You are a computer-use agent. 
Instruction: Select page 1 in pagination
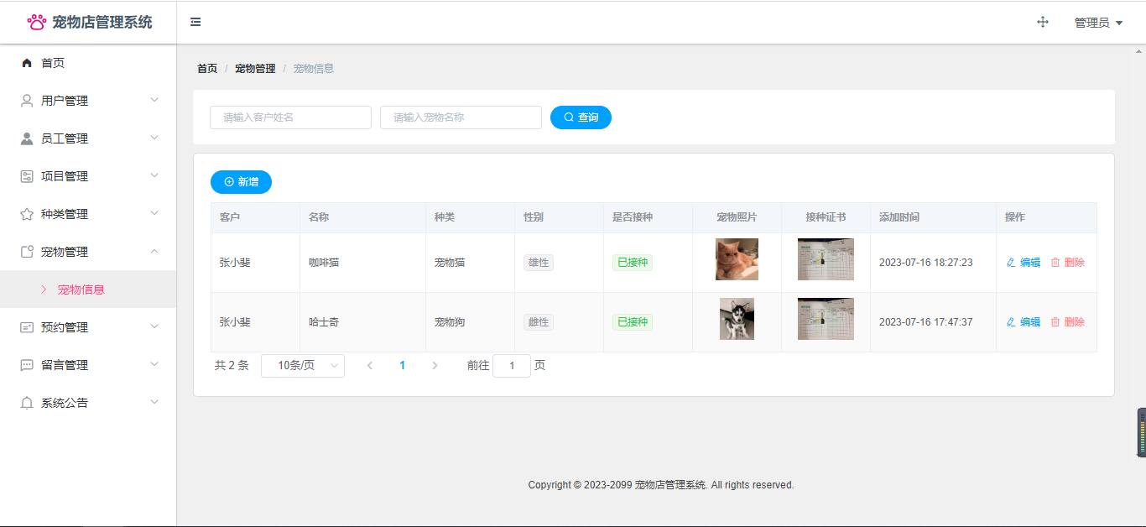tap(403, 366)
